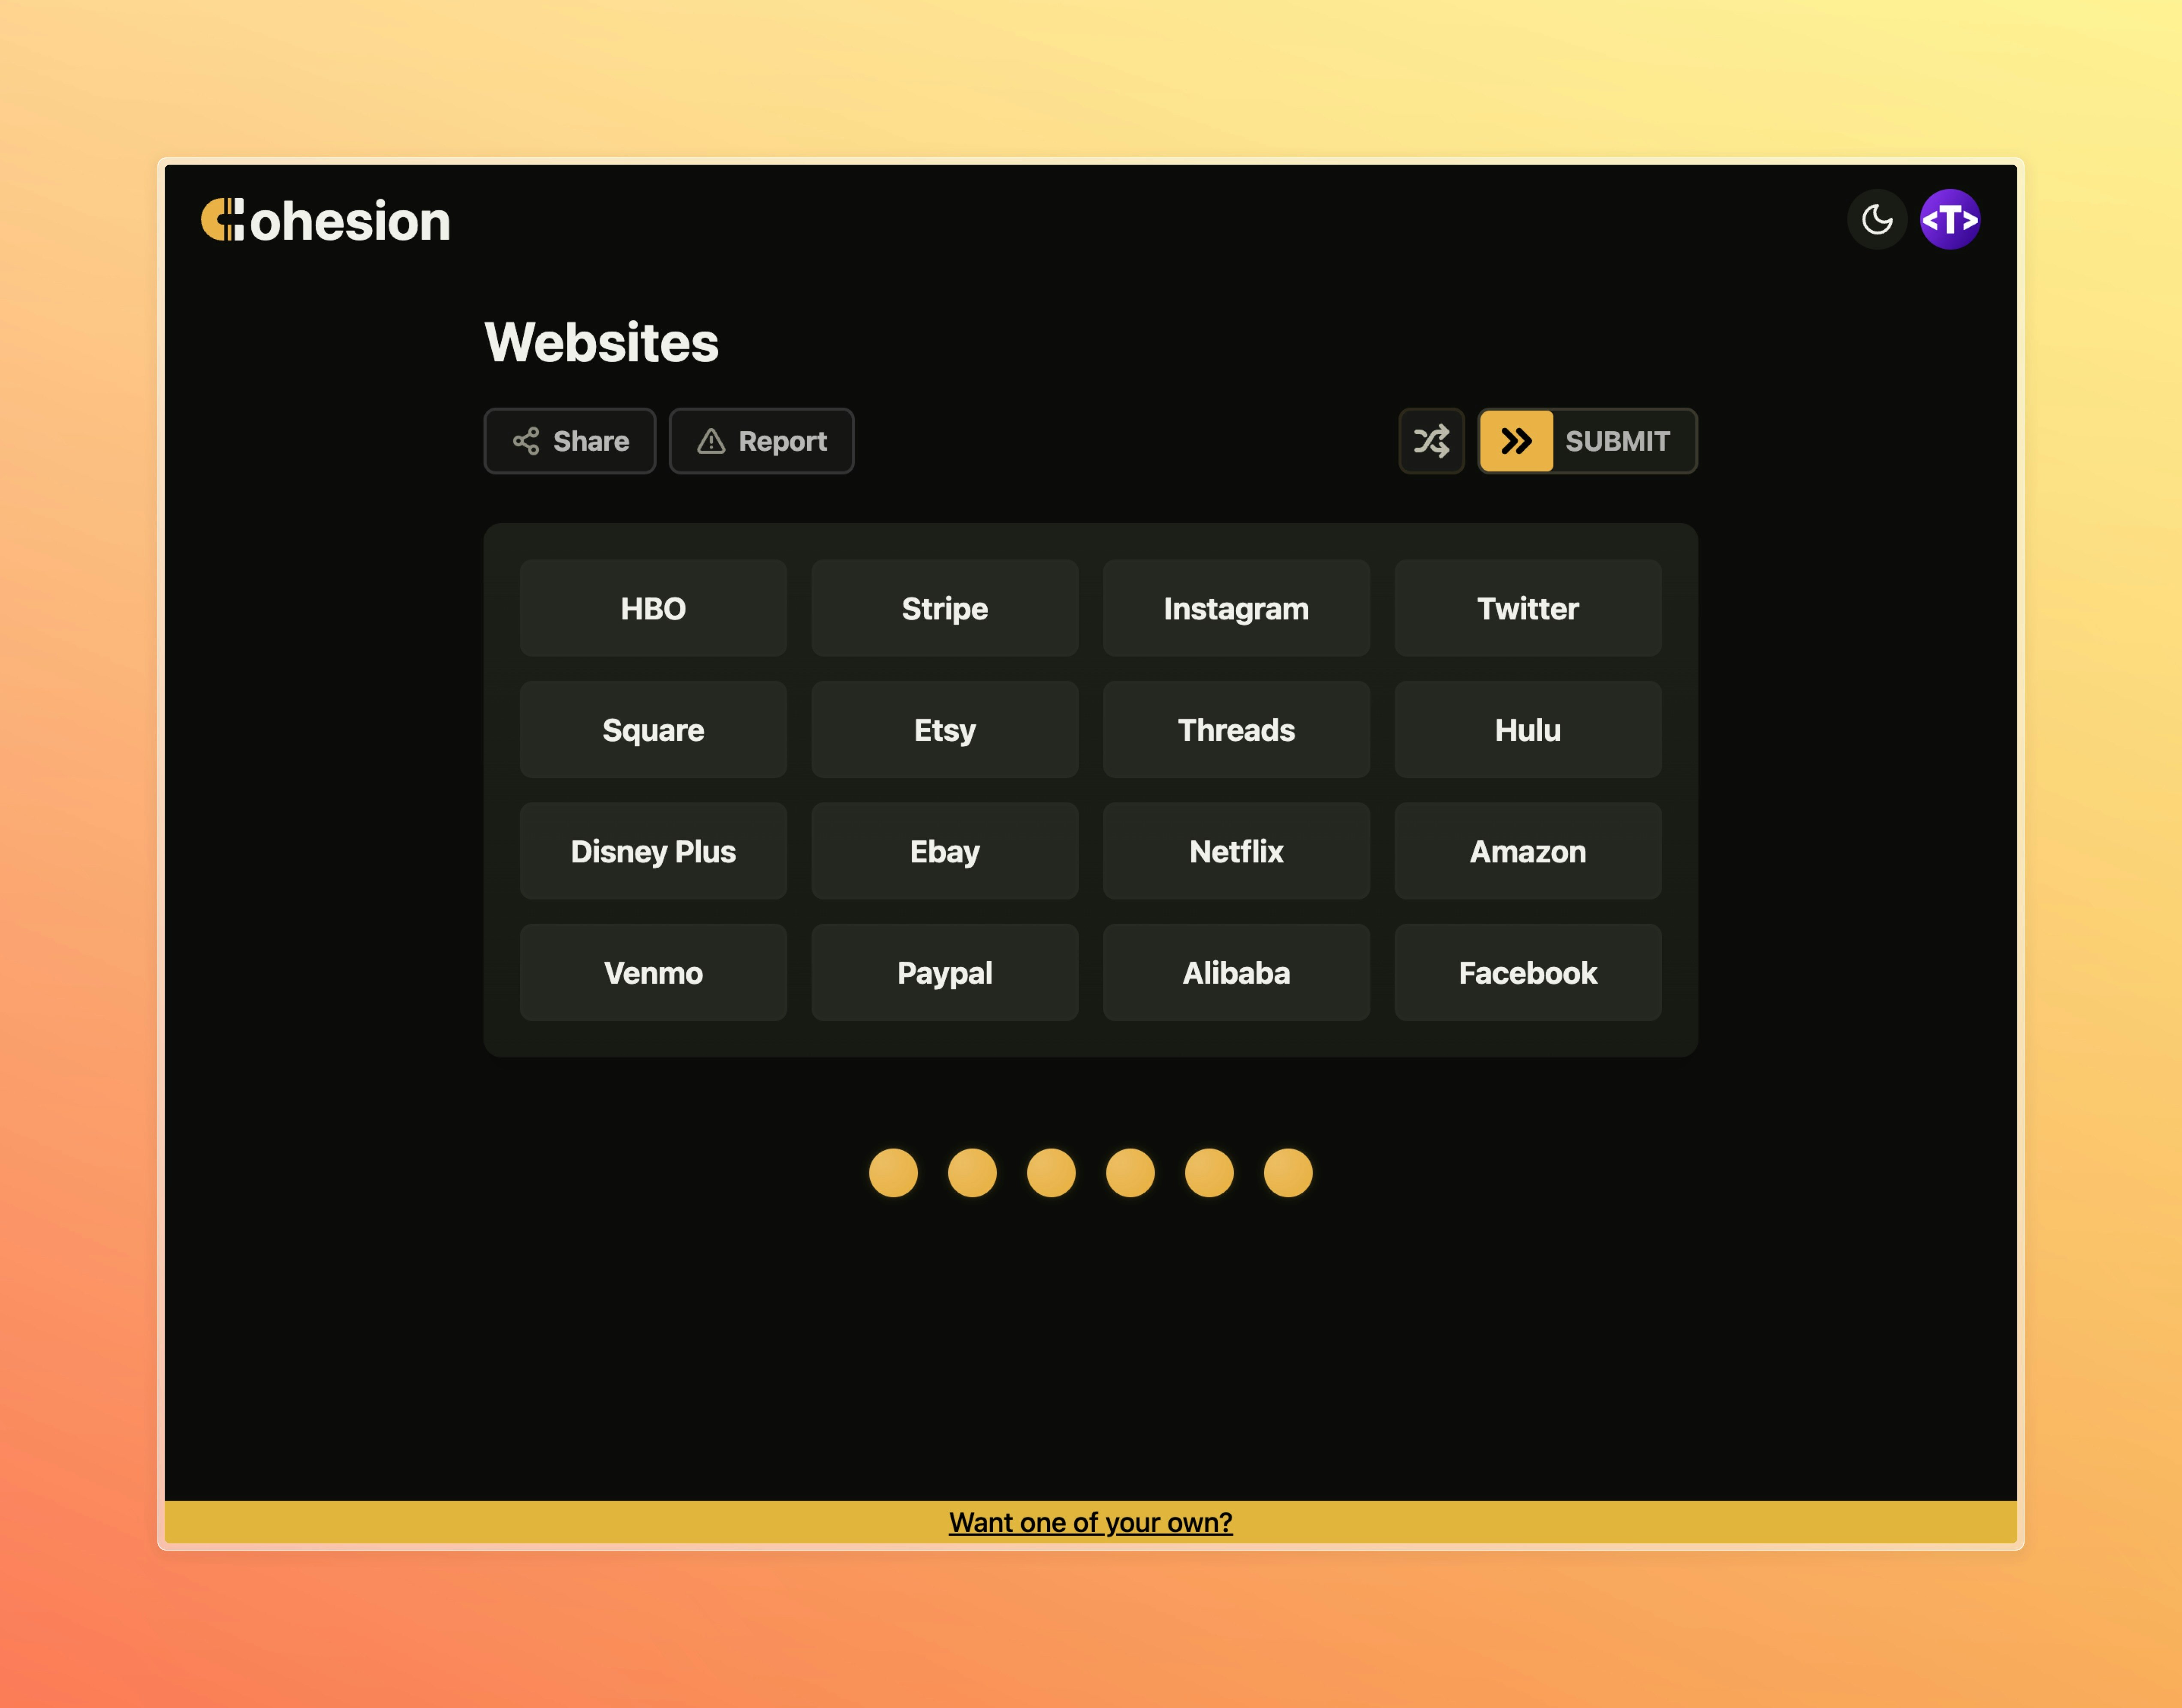Select the Square tile
2182x1708 pixels.
pos(653,730)
